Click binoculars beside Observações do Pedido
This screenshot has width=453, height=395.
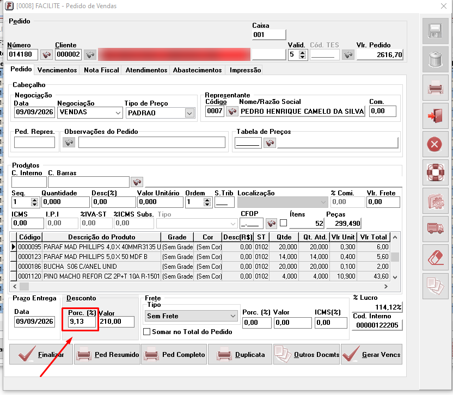pyautogui.click(x=69, y=143)
